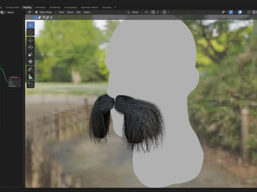Activate the Move tool
This screenshot has width=257, height=192.
click(x=31, y=40)
